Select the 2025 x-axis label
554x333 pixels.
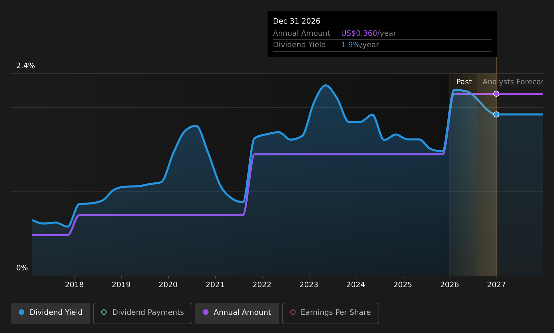pos(403,285)
